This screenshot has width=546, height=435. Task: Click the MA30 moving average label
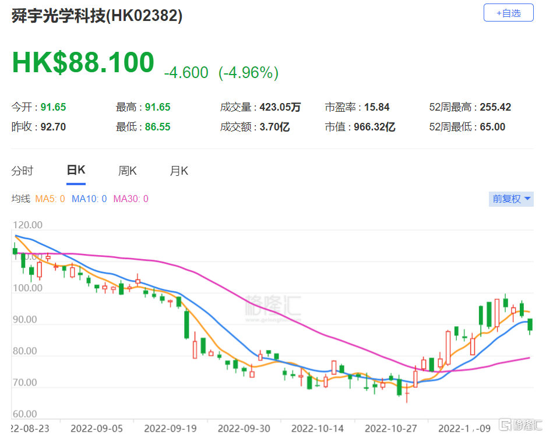pyautogui.click(x=131, y=199)
